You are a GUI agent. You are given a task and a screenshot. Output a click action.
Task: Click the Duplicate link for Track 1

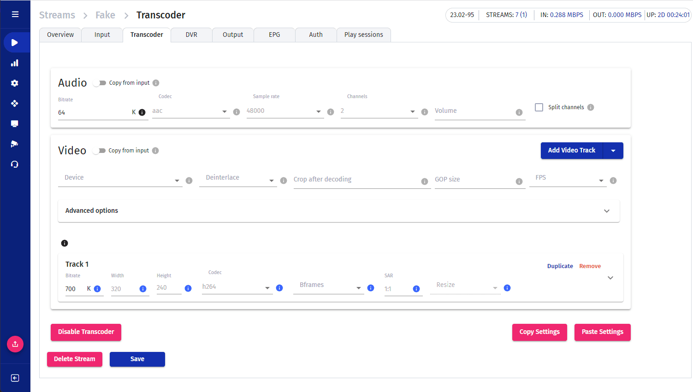coord(560,266)
